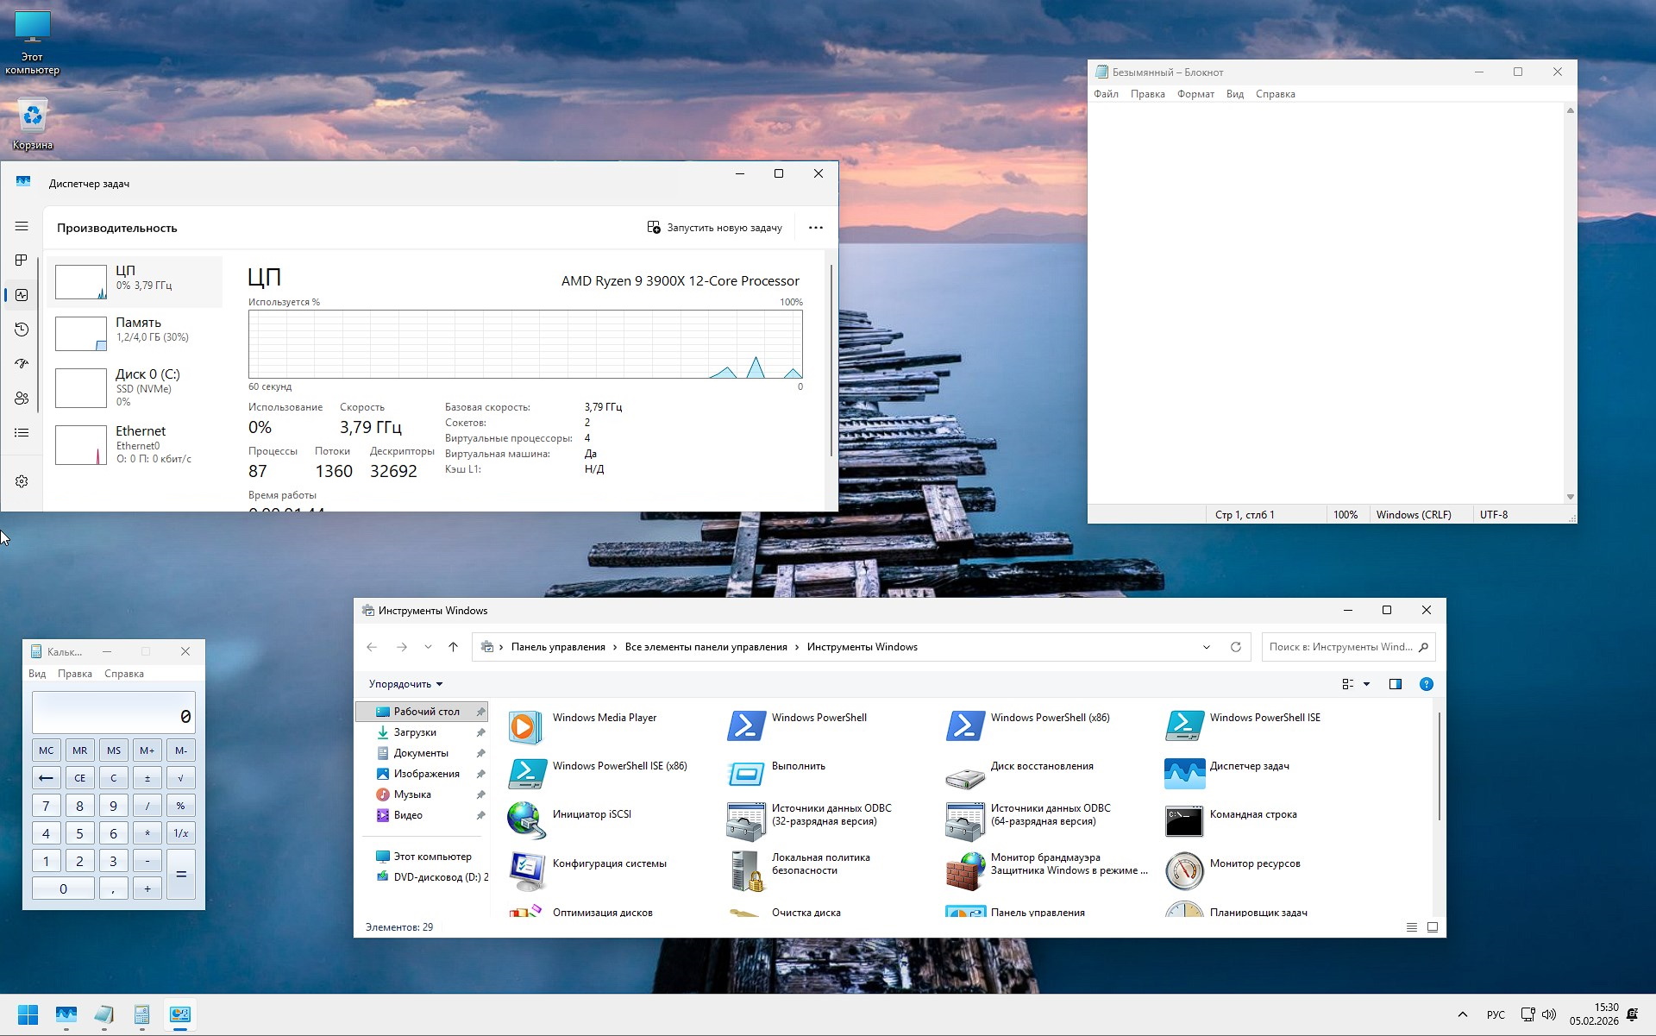
Task: Select the Ethernet performance entry
Action: click(x=135, y=444)
